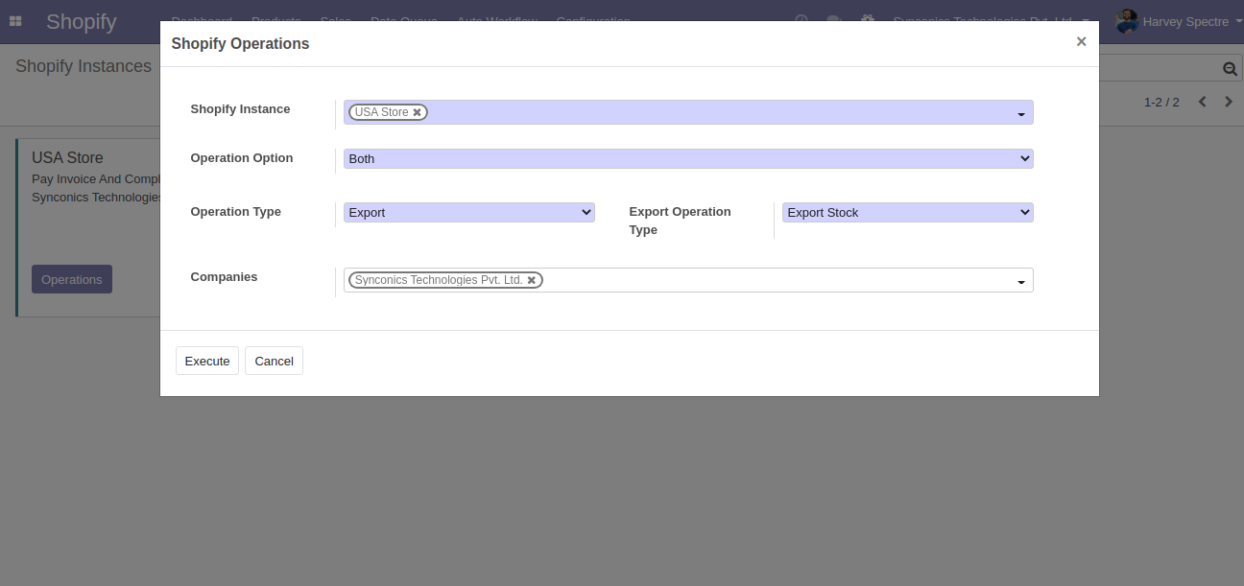Image resolution: width=1244 pixels, height=586 pixels.
Task: Click inside the Companies input field
Action: (768, 280)
